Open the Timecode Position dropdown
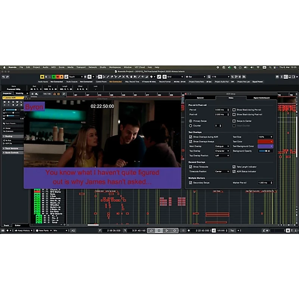This screenshot has height=299, width=299. pos(222,172)
